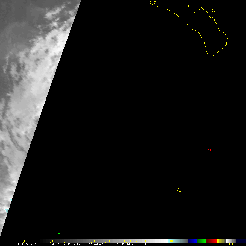
Task: Click the small island outline near top right coast
Action: point(213,11)
